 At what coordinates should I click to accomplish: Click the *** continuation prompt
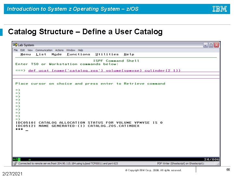click(x=19, y=129)
